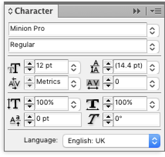This screenshot has height=157, width=165.
Task: Click the skew italic T icon
Action: [x=93, y=119]
